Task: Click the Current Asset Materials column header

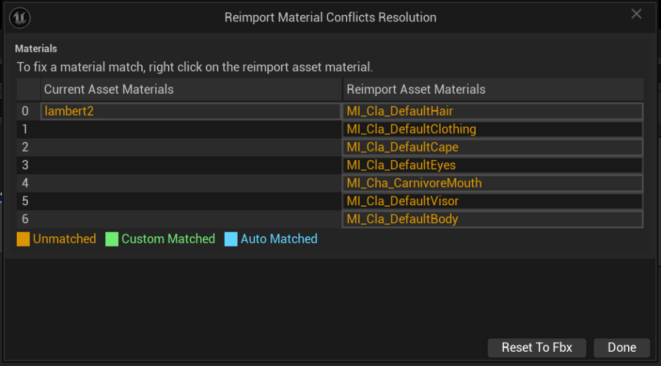Action: pyautogui.click(x=190, y=89)
